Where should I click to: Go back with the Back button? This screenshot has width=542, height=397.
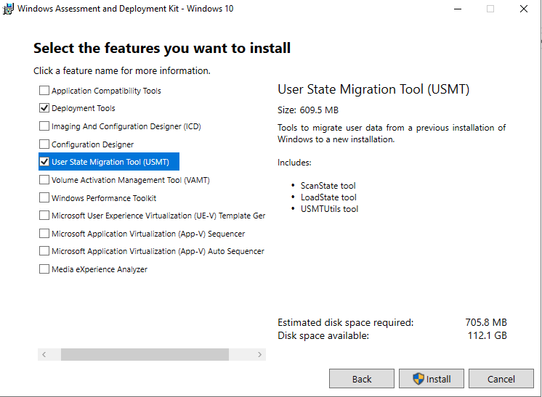[x=362, y=379]
